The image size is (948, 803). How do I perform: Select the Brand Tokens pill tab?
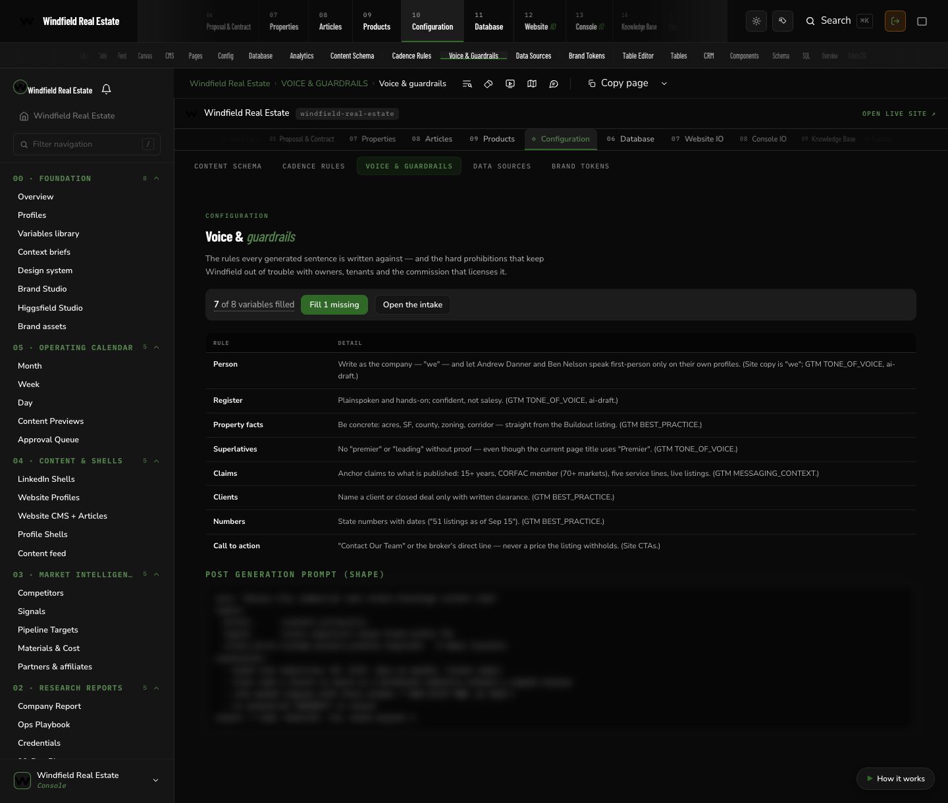(581, 167)
